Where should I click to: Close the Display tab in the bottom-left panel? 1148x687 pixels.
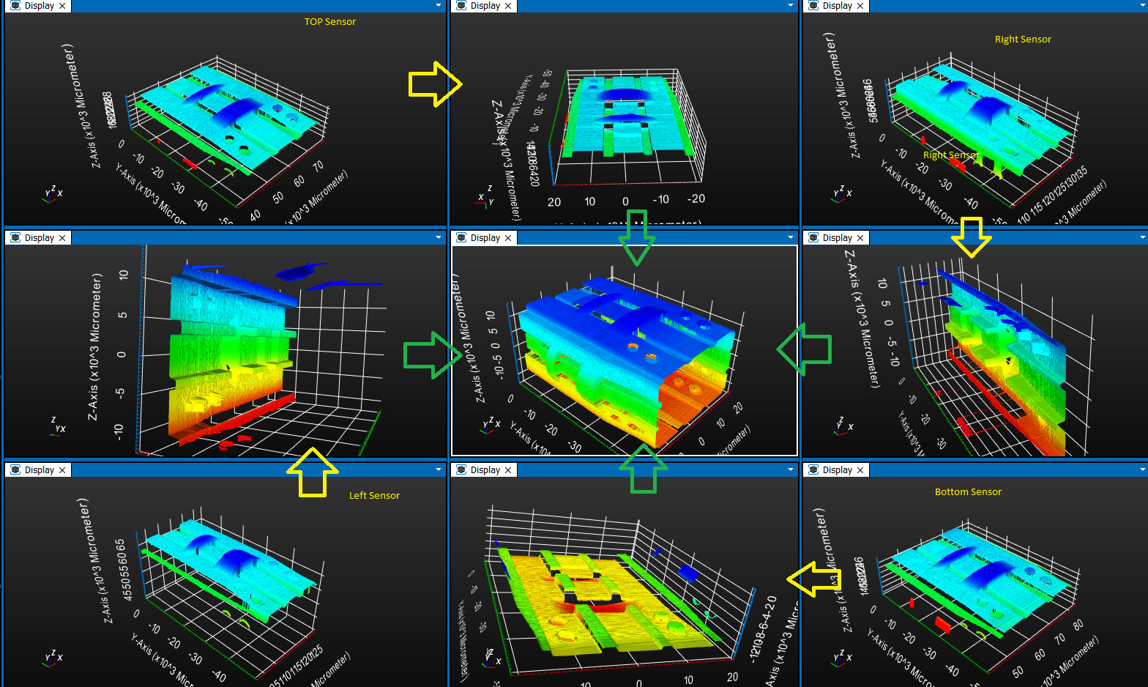pos(62,470)
